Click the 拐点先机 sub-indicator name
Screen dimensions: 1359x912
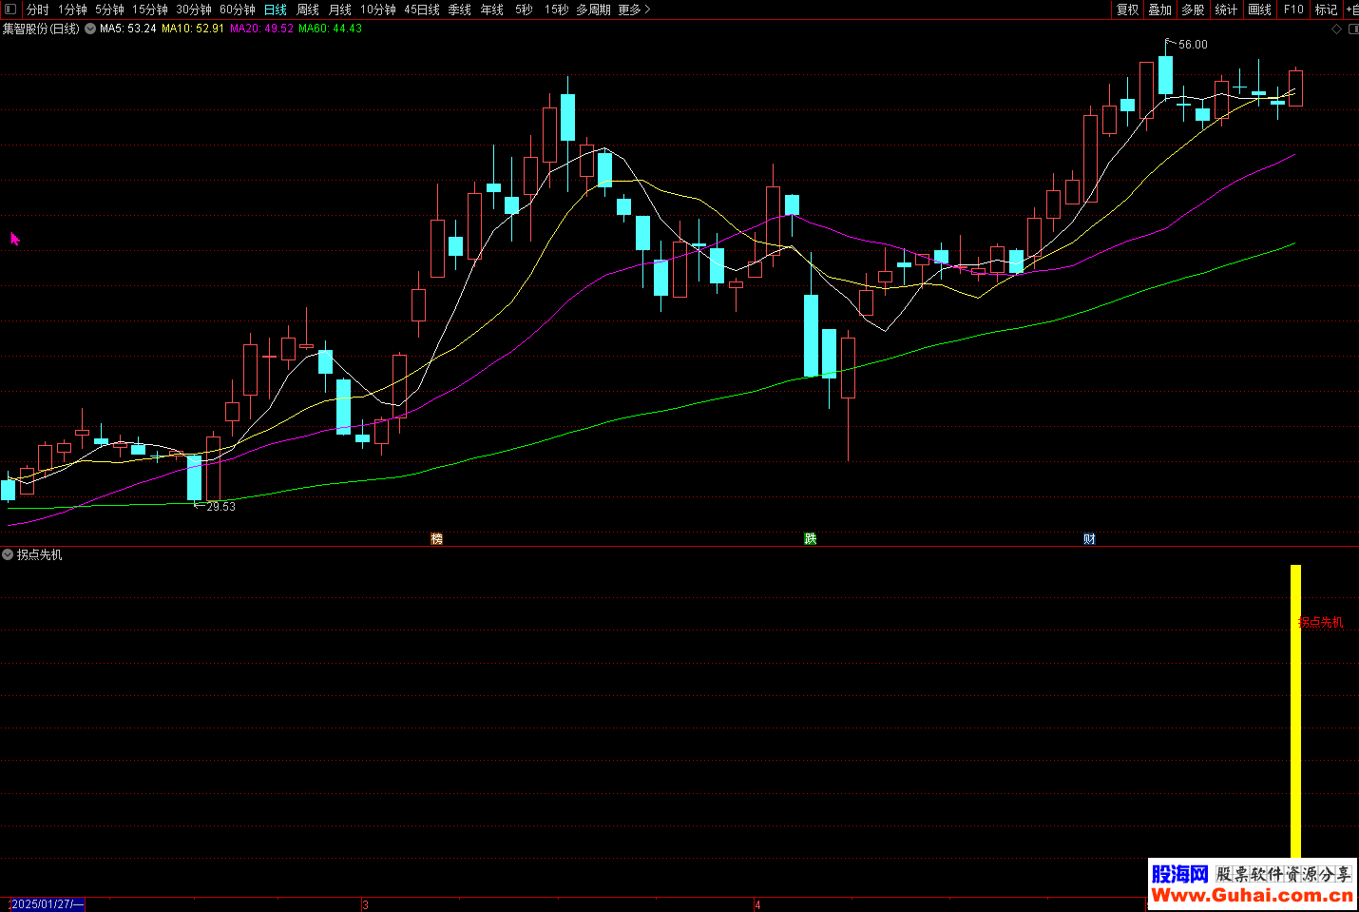tap(39, 554)
